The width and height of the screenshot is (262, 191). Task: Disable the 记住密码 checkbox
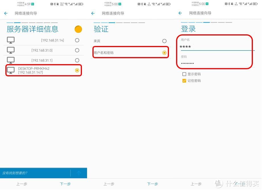(185, 81)
